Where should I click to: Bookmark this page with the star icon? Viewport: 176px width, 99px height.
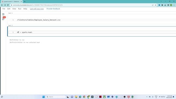[x=156, y=5]
